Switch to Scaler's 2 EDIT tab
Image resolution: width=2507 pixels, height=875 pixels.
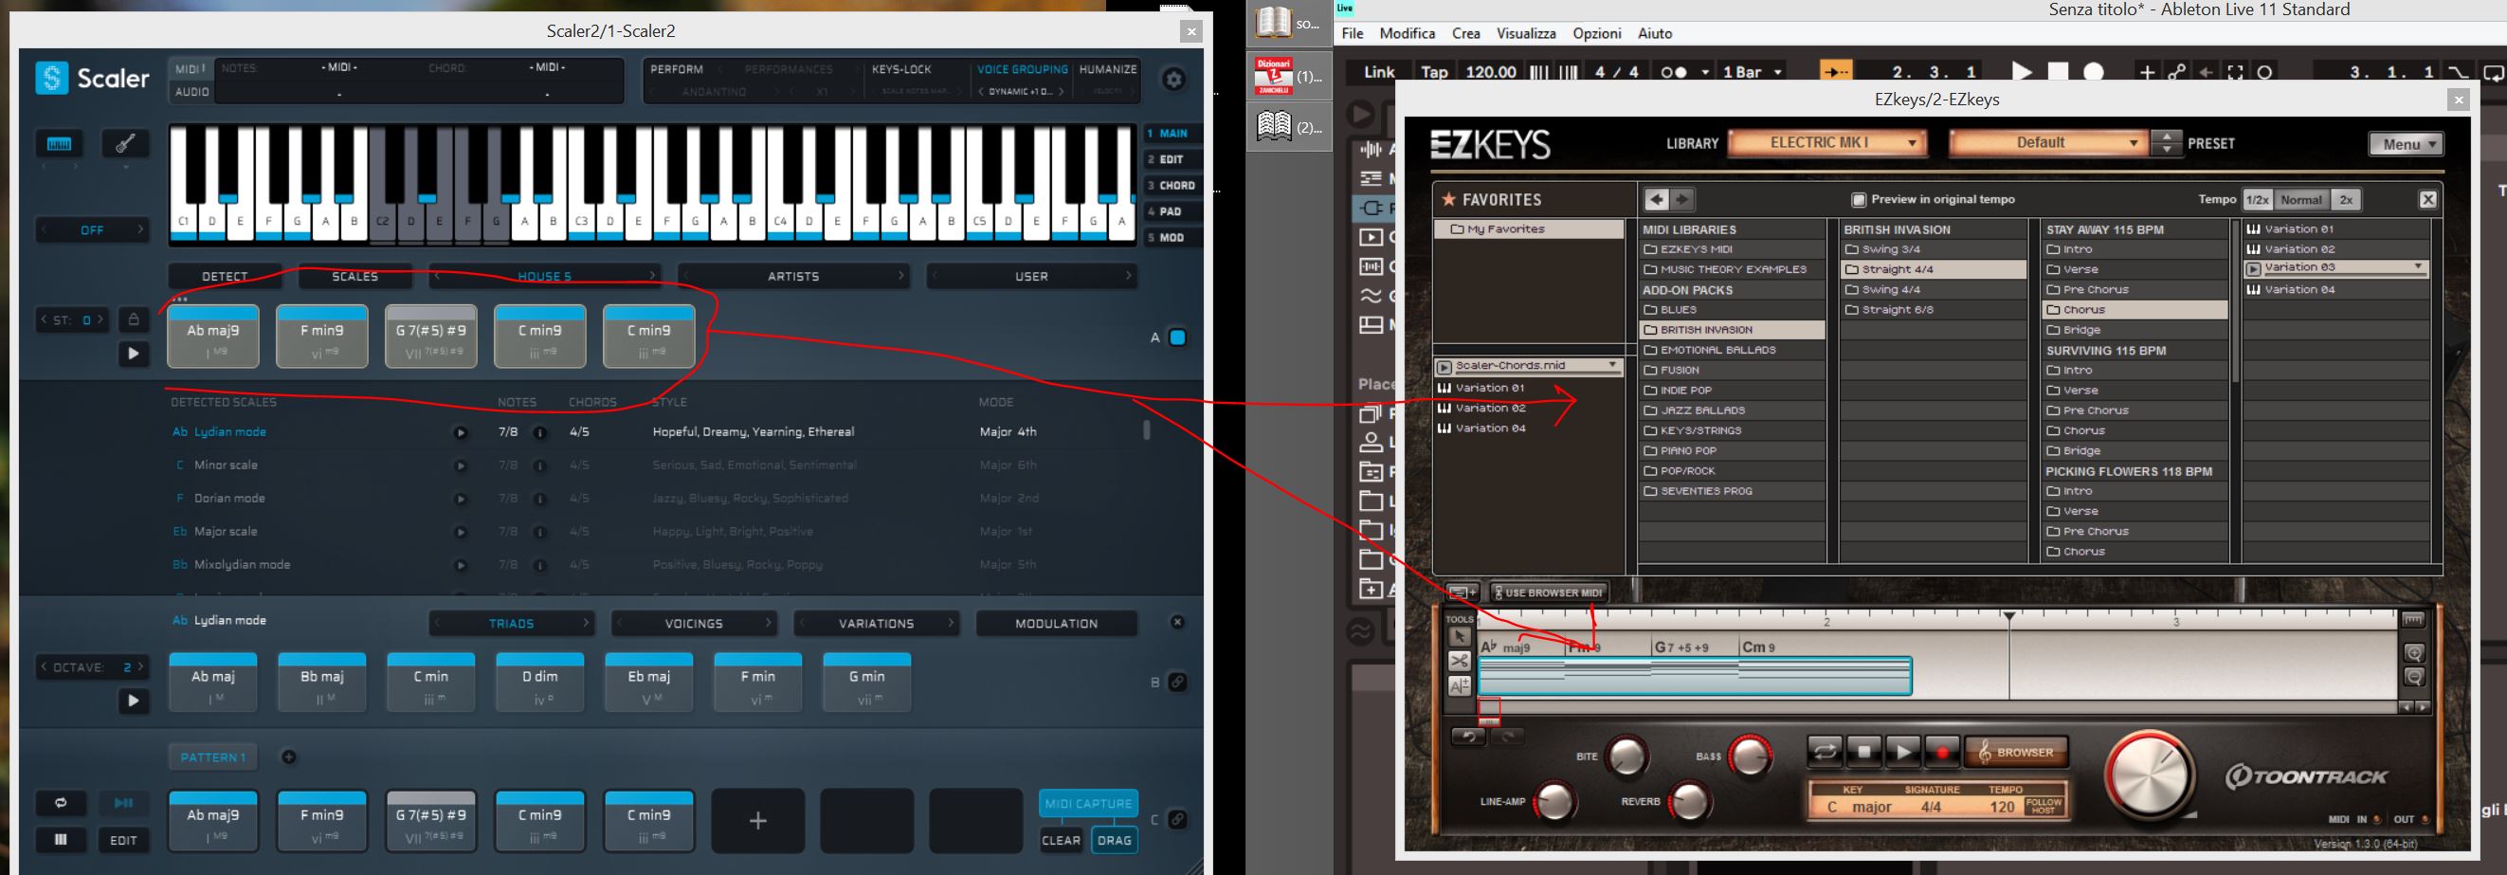click(1172, 159)
